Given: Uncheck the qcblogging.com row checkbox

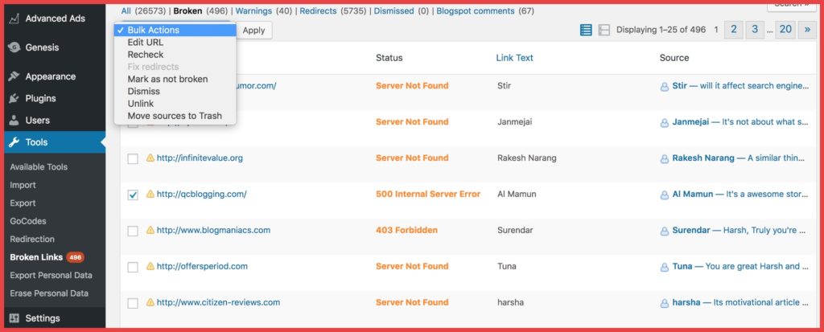Looking at the screenshot, I should click(133, 195).
